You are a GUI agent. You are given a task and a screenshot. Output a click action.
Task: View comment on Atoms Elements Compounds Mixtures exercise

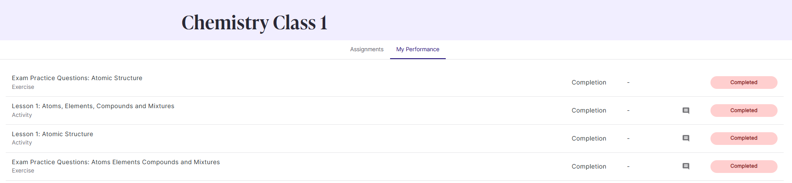point(686,166)
